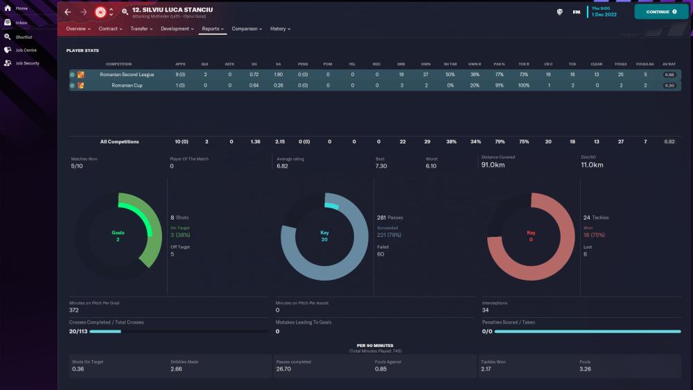Expand the player switcher up/down arrows
The image size is (693, 390).
(111, 12)
